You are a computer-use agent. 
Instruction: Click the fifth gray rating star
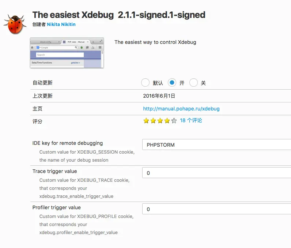click(x=174, y=121)
